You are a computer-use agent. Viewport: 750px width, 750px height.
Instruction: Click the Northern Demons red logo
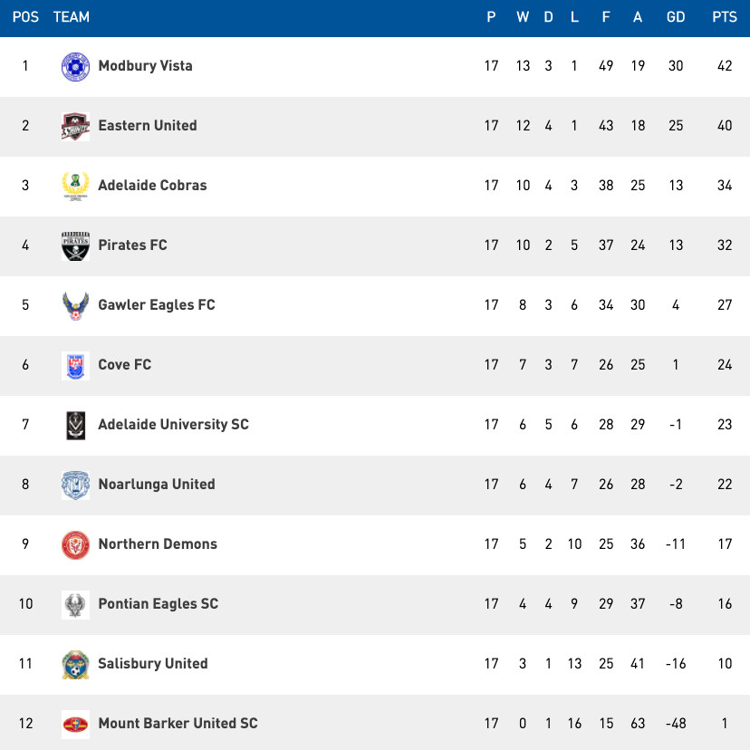click(x=75, y=544)
